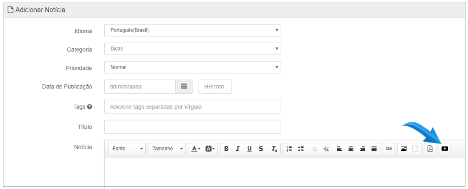Center align the text
Image resolution: width=468 pixels, height=189 pixels.
(x=351, y=148)
